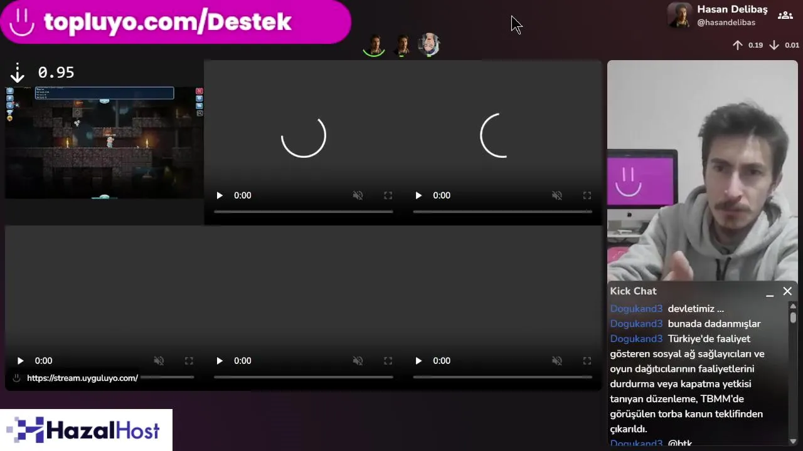
Task: Select the third gray-haired participant avatar
Action: (x=429, y=44)
